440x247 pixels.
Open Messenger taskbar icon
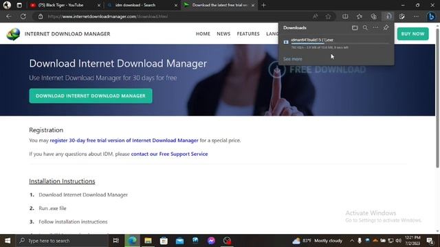click(x=211, y=241)
